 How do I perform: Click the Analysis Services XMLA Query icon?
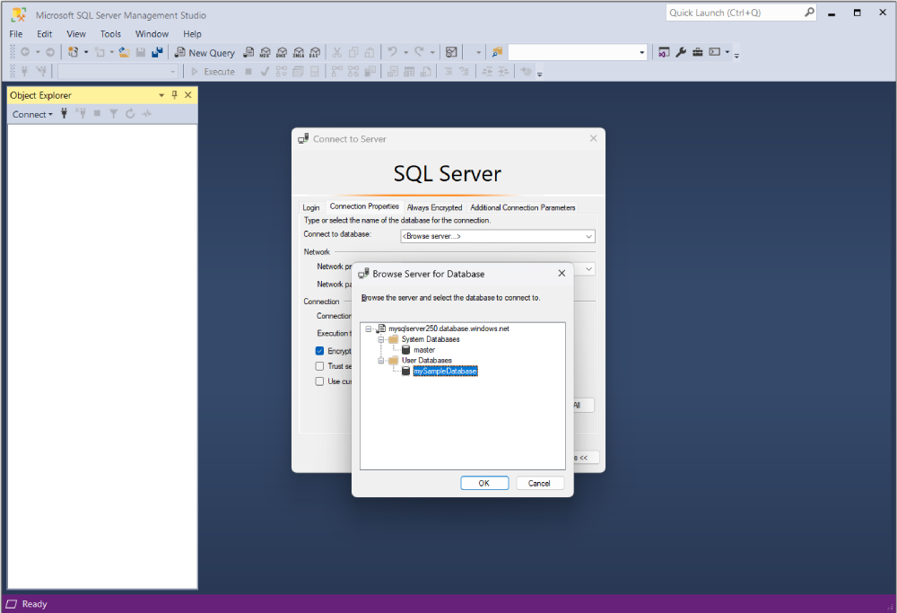(x=298, y=53)
